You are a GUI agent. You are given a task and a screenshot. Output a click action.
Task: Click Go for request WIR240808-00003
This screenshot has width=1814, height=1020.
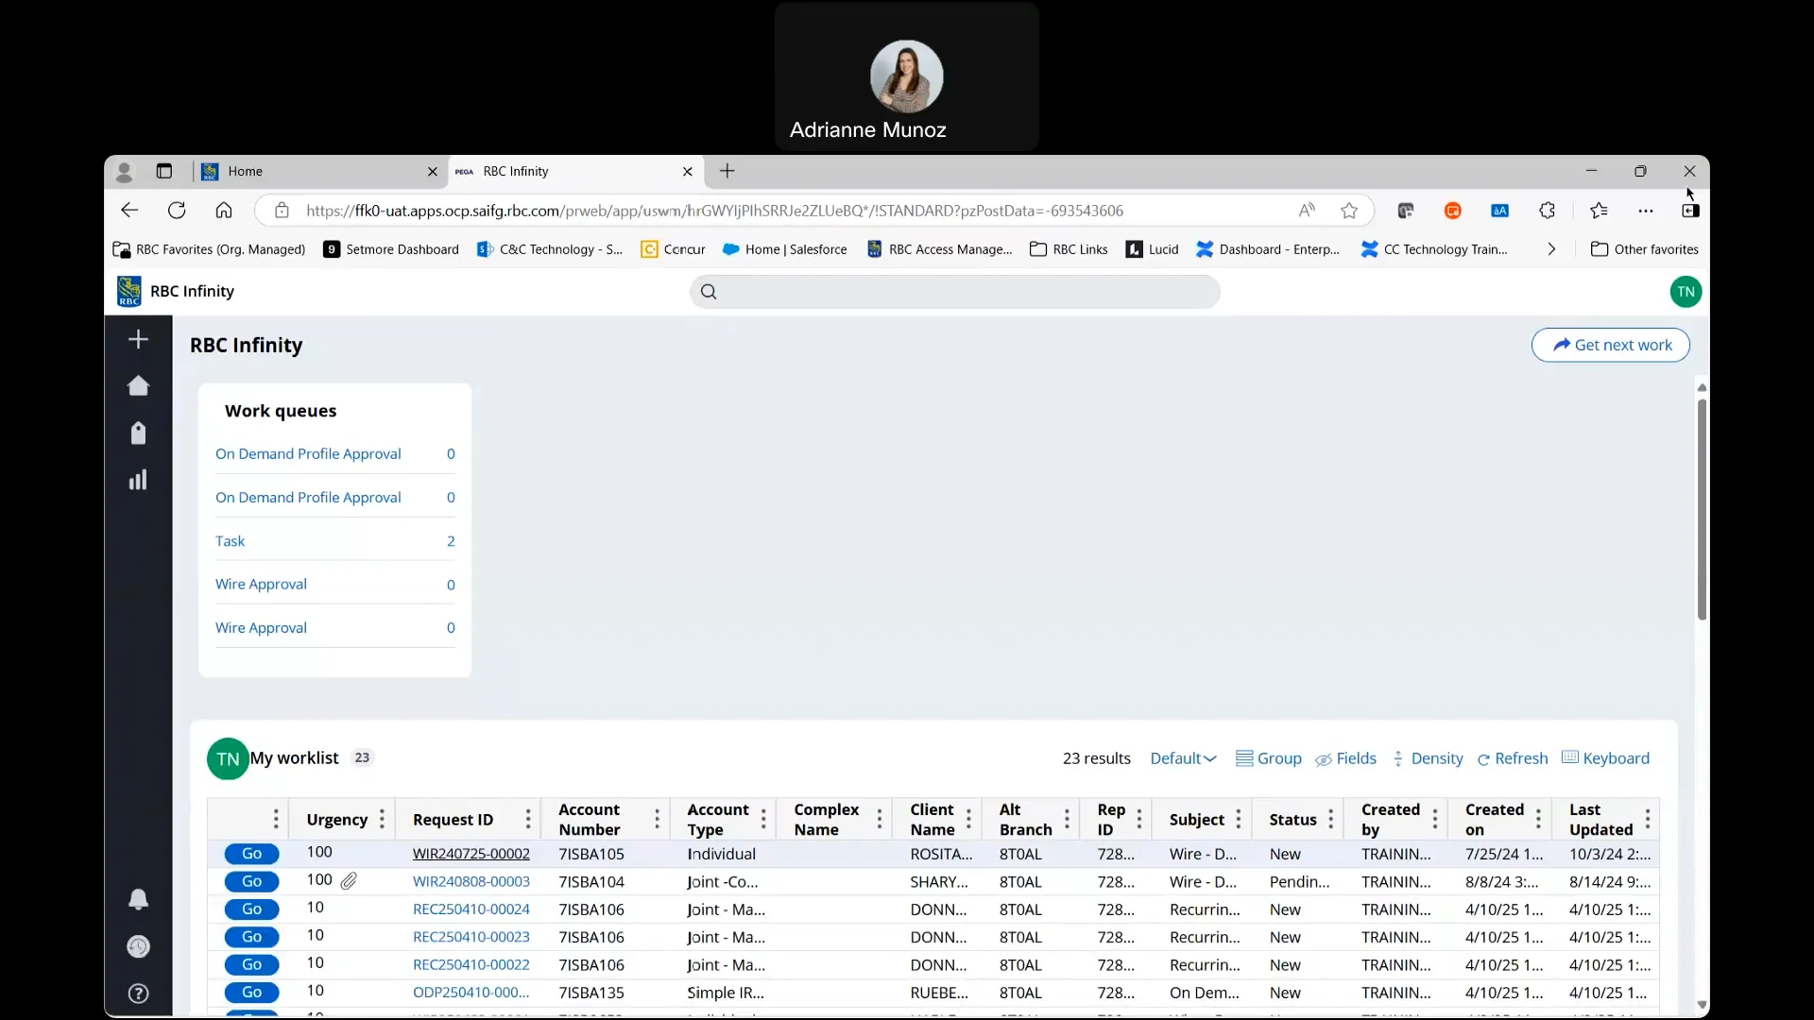coord(251,881)
